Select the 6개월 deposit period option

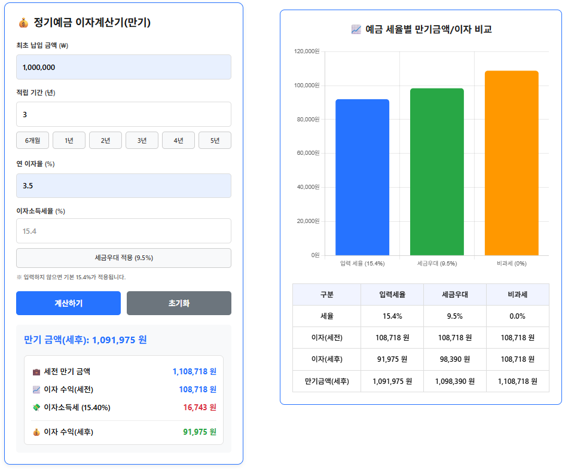(32, 140)
